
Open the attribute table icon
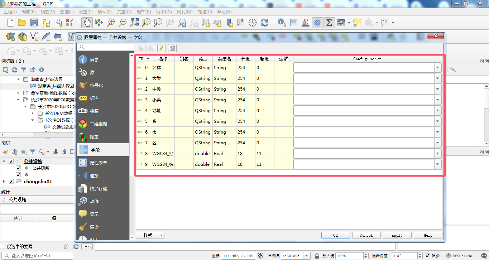click(294, 23)
